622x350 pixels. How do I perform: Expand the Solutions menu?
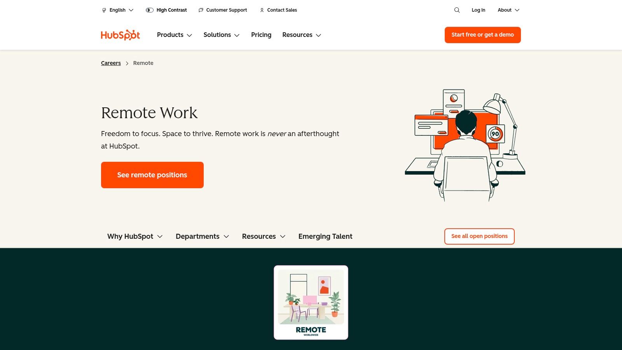point(222,35)
